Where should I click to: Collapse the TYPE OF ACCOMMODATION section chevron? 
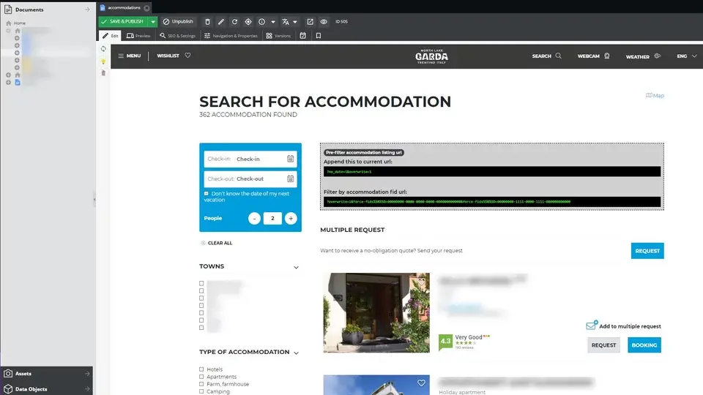[297, 353]
